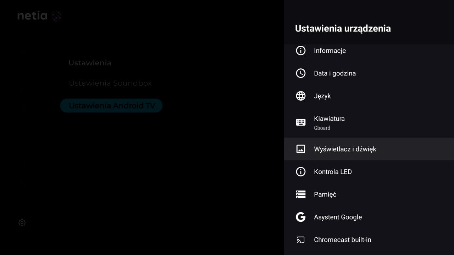Select the Język menu item
The image size is (454, 255).
point(369,96)
